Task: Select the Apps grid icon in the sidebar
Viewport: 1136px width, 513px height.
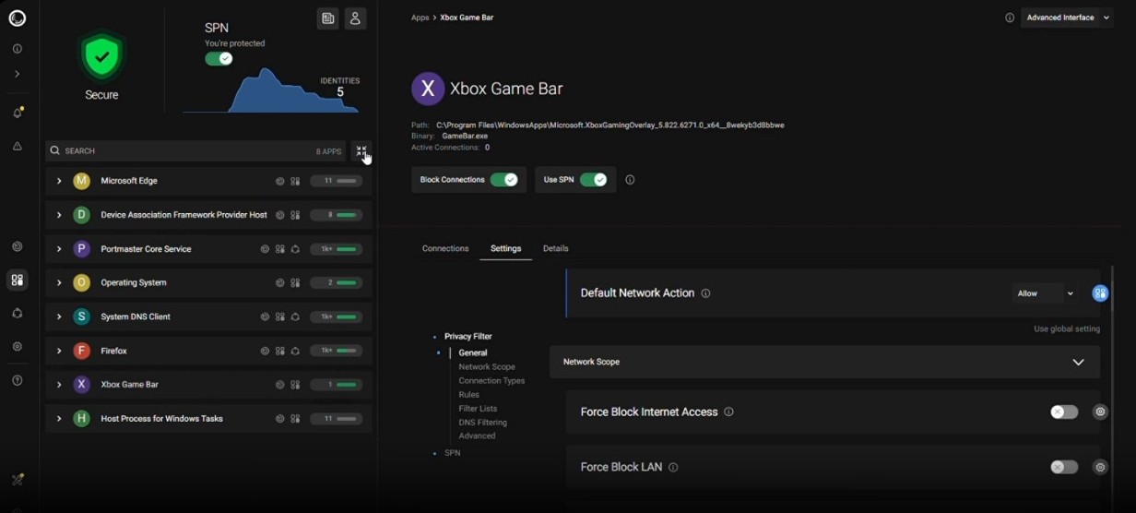Action: [x=17, y=280]
